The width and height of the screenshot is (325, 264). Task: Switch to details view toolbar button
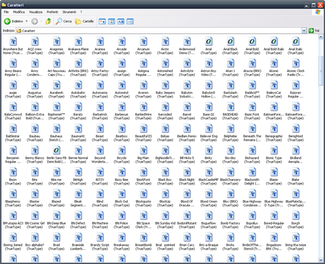130,21
